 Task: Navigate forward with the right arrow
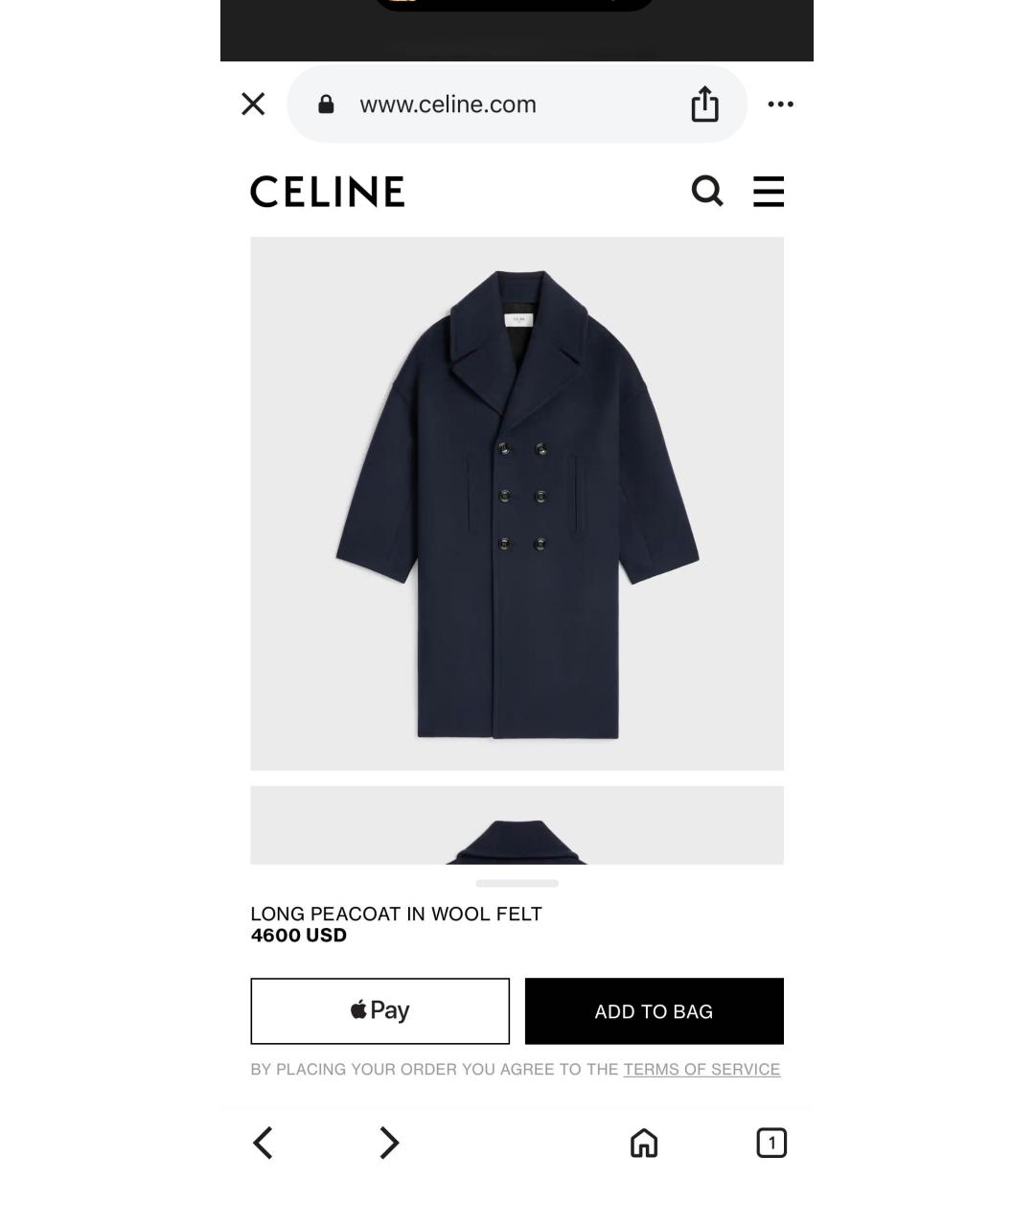point(388,1143)
